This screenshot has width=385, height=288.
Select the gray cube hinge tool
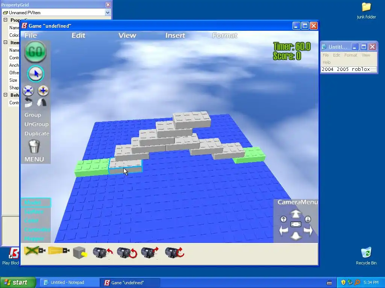pyautogui.click(x=80, y=253)
